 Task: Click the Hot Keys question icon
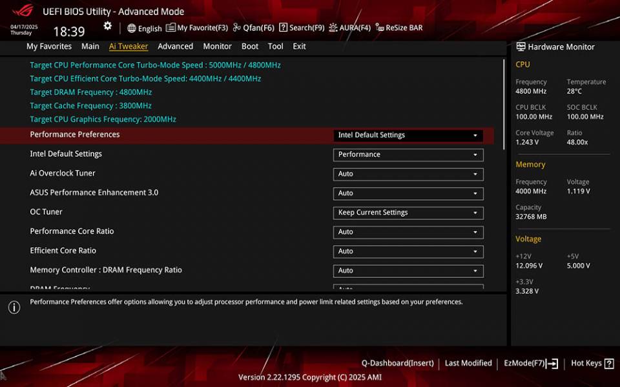click(609, 363)
